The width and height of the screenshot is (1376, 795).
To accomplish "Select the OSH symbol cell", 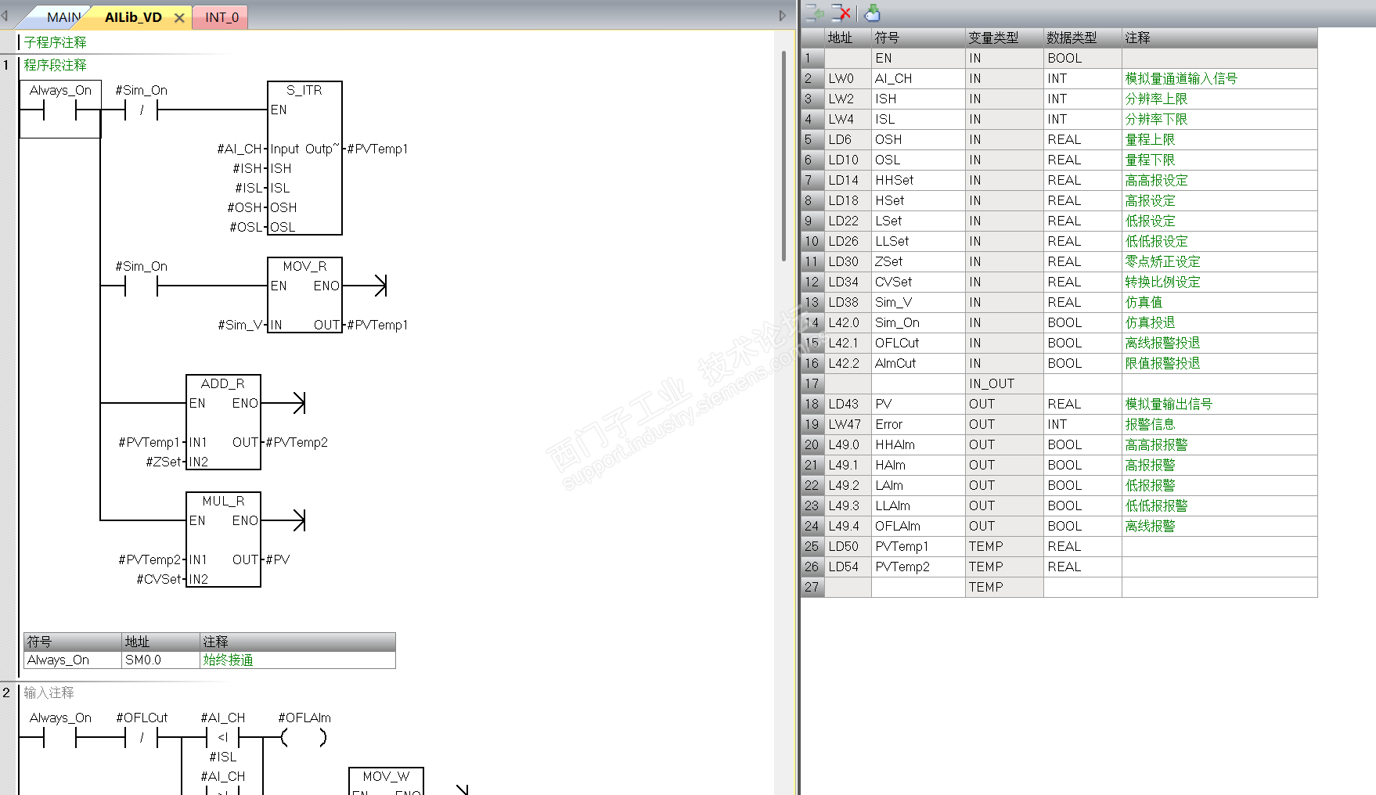I will 918,139.
